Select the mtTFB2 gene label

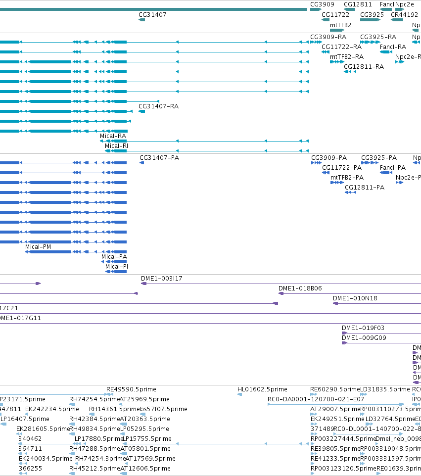click(x=340, y=25)
